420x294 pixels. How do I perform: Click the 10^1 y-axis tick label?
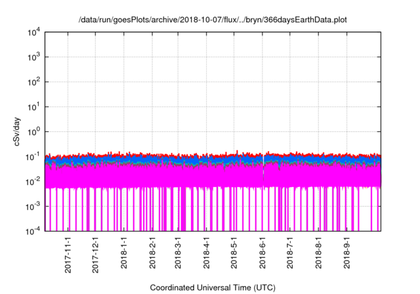coord(34,107)
